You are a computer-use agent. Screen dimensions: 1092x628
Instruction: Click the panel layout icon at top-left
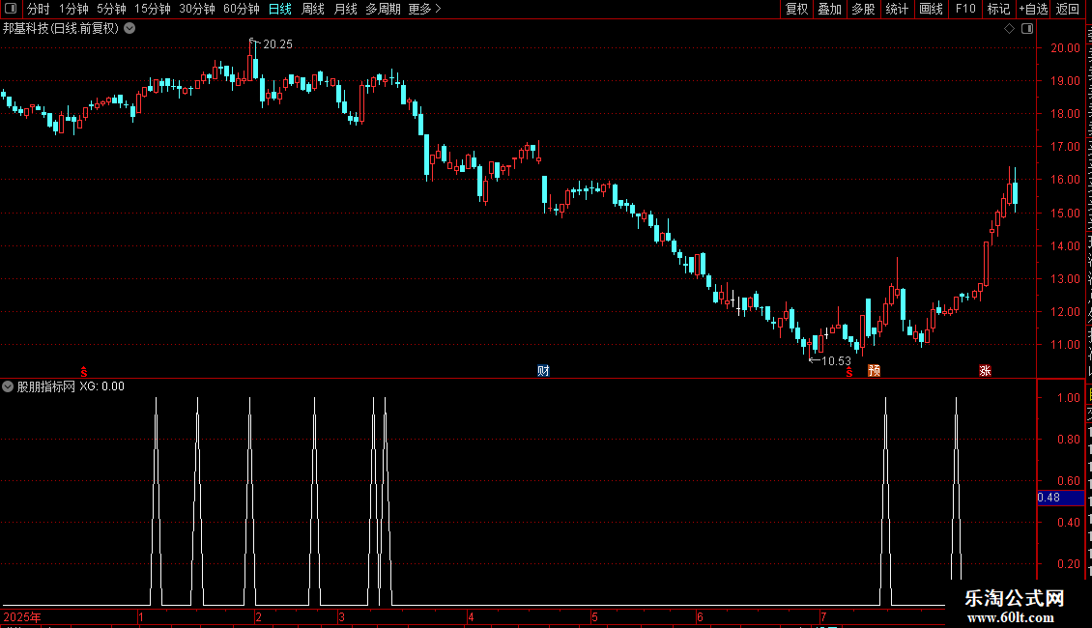pyautogui.click(x=11, y=9)
